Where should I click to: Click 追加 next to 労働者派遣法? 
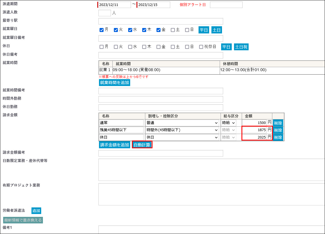(x=36, y=211)
